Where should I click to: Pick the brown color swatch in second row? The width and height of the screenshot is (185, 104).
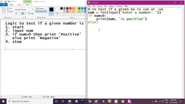click(67, 11)
